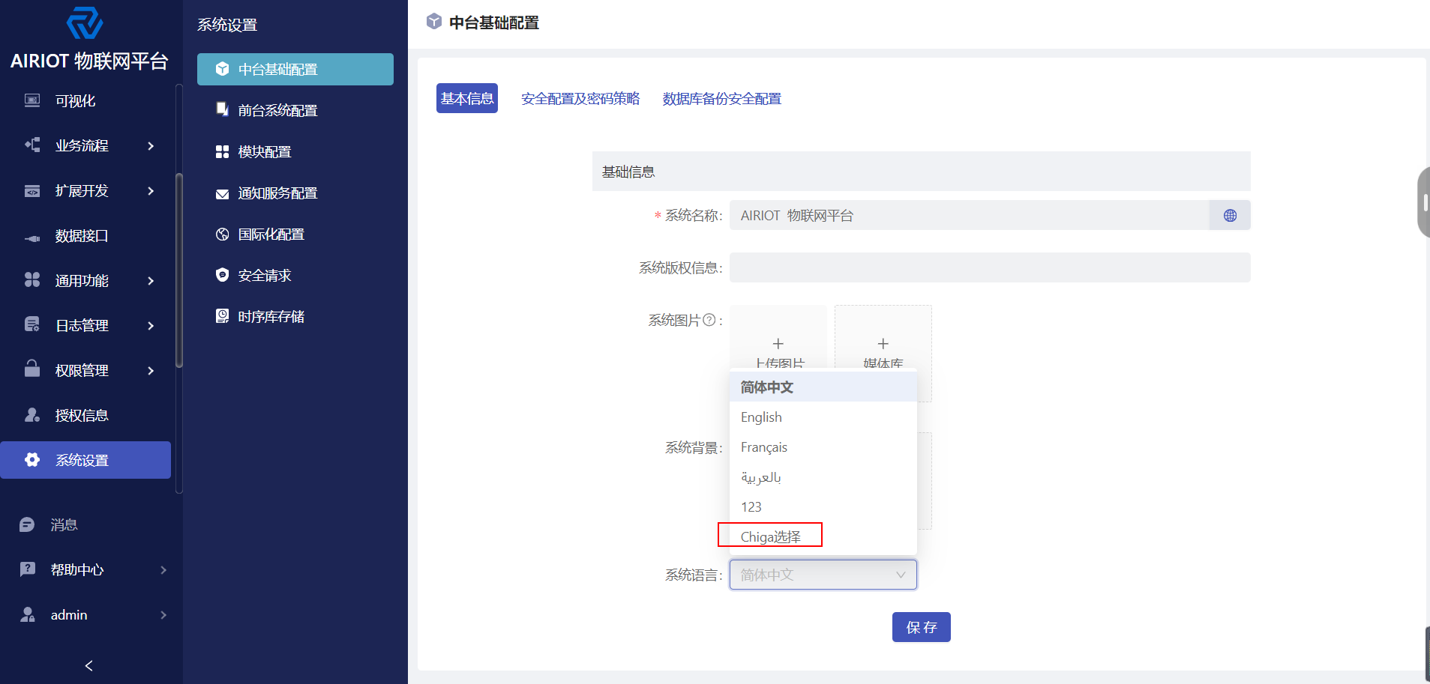
Task: Click the 系统名称 input field
Action: [969, 215]
